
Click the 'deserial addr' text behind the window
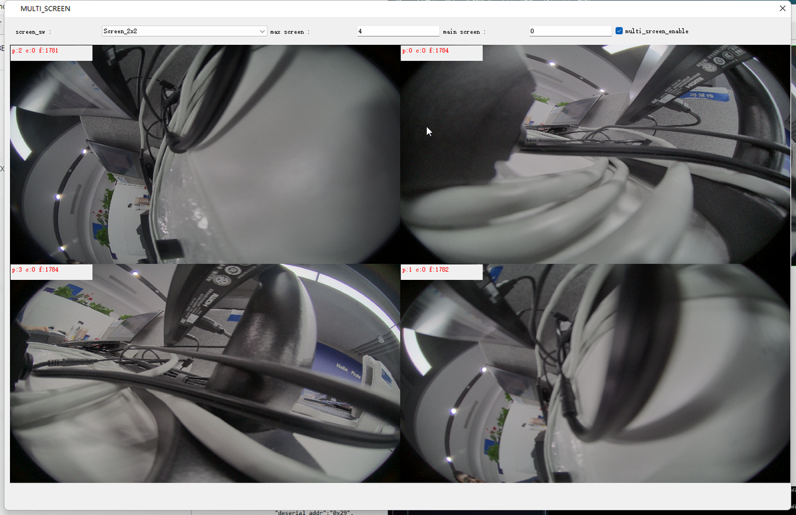click(313, 512)
